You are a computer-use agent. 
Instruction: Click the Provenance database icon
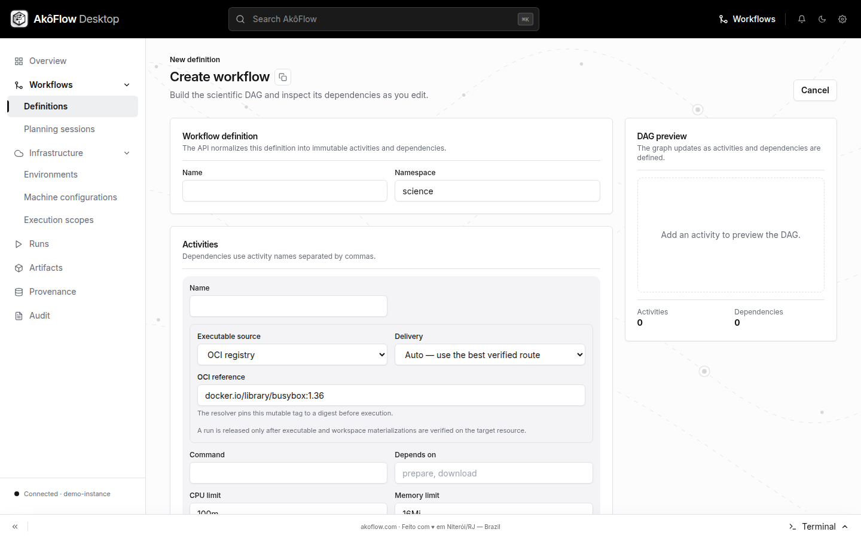(x=19, y=292)
